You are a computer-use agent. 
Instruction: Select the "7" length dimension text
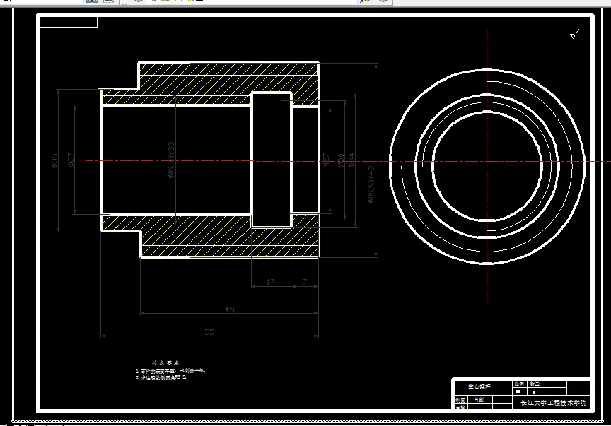(x=305, y=282)
